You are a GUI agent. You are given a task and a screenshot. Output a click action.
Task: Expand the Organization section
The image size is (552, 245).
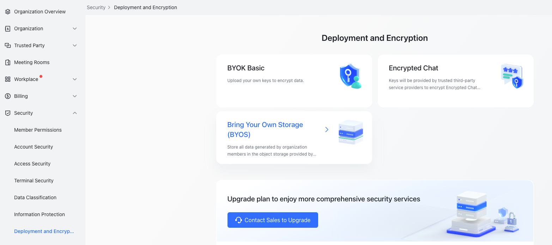coord(74,29)
